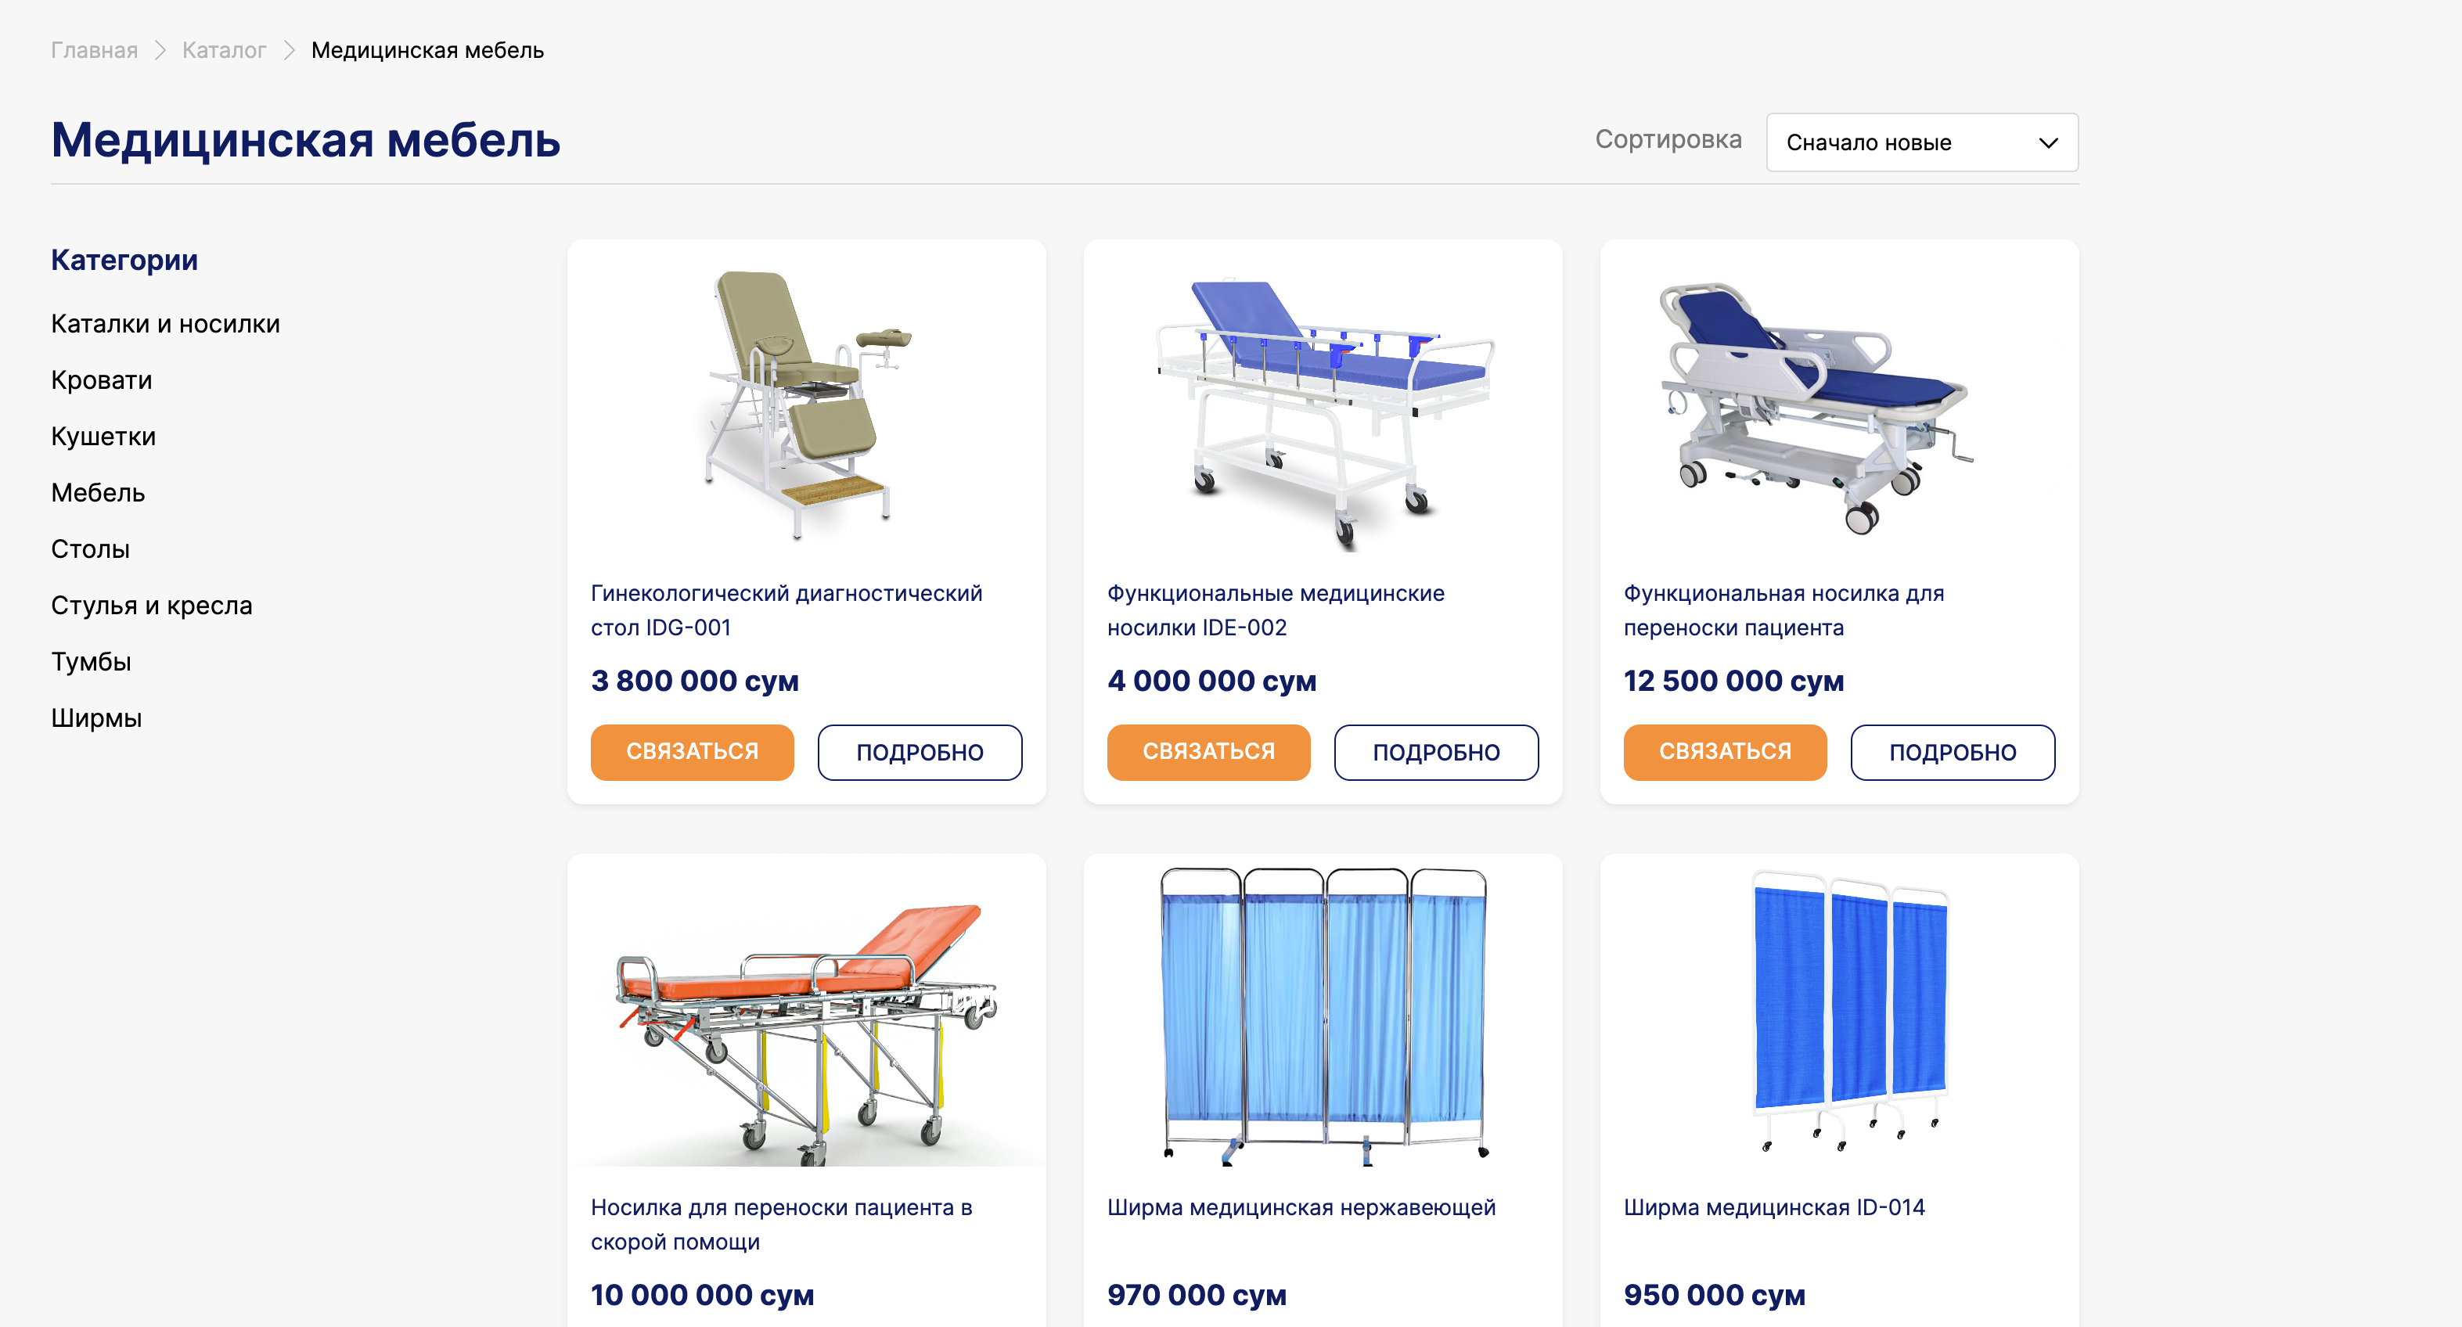The image size is (2462, 1327).
Task: Open the Сортировка dropdown showing Сначало новые
Action: [1921, 142]
